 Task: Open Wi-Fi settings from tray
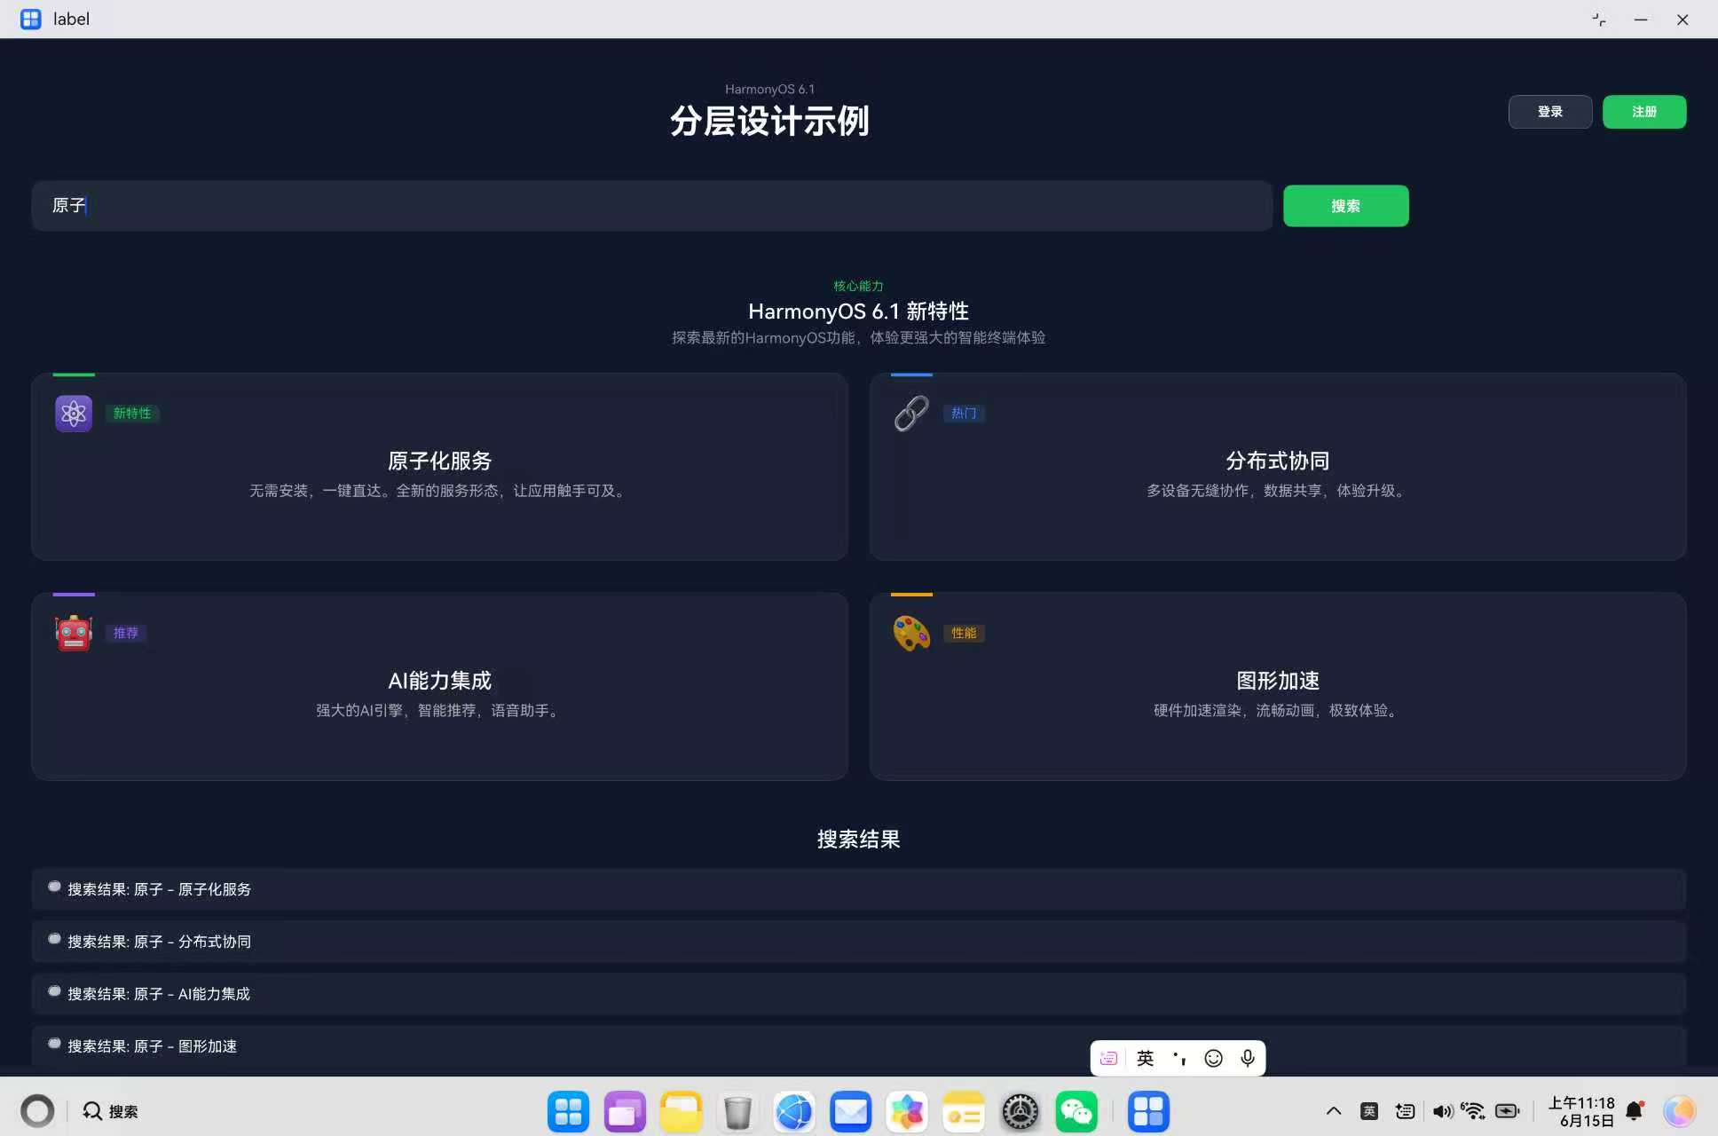pos(1473,1111)
